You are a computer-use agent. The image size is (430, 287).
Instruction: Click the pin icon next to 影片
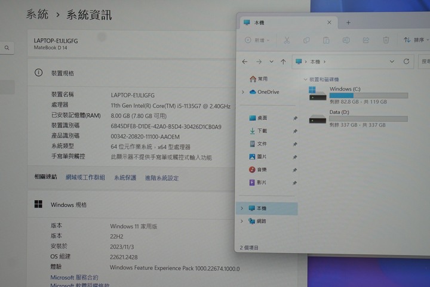(294, 183)
